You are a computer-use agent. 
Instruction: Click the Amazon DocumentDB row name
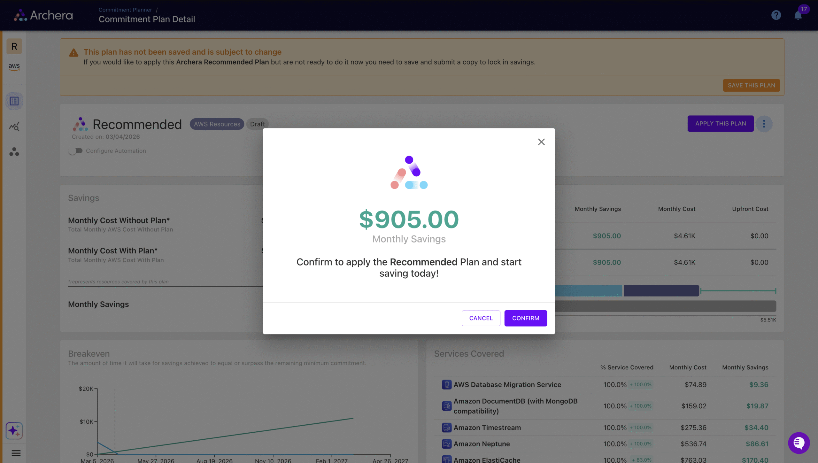[x=516, y=406]
